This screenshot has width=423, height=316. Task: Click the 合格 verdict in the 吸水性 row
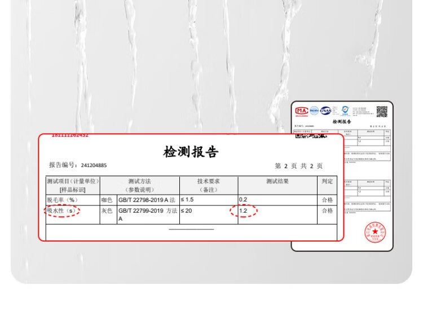click(327, 211)
